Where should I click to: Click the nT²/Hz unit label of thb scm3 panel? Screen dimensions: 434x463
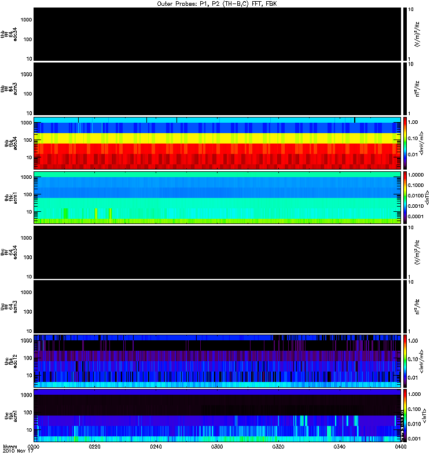(417, 89)
